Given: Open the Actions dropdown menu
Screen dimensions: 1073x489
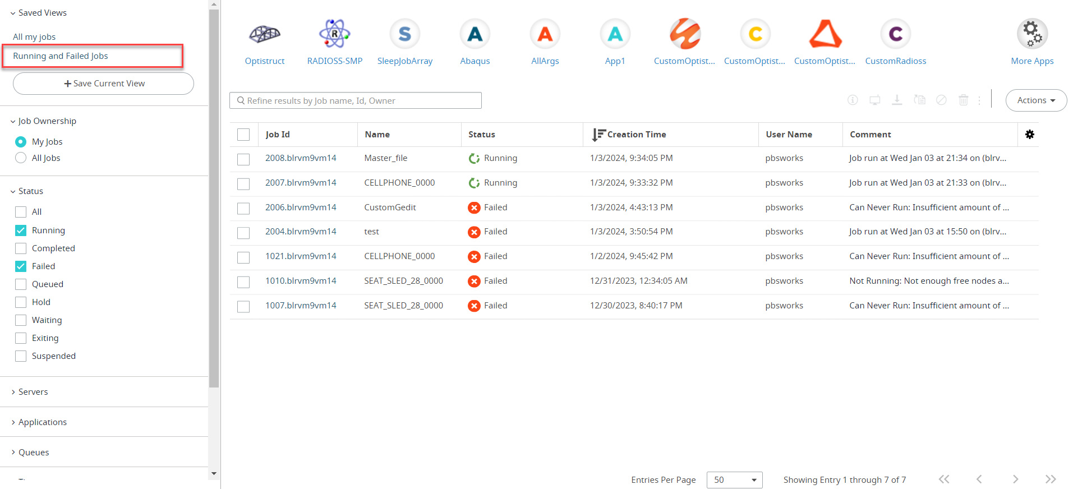Looking at the screenshot, I should (1035, 100).
